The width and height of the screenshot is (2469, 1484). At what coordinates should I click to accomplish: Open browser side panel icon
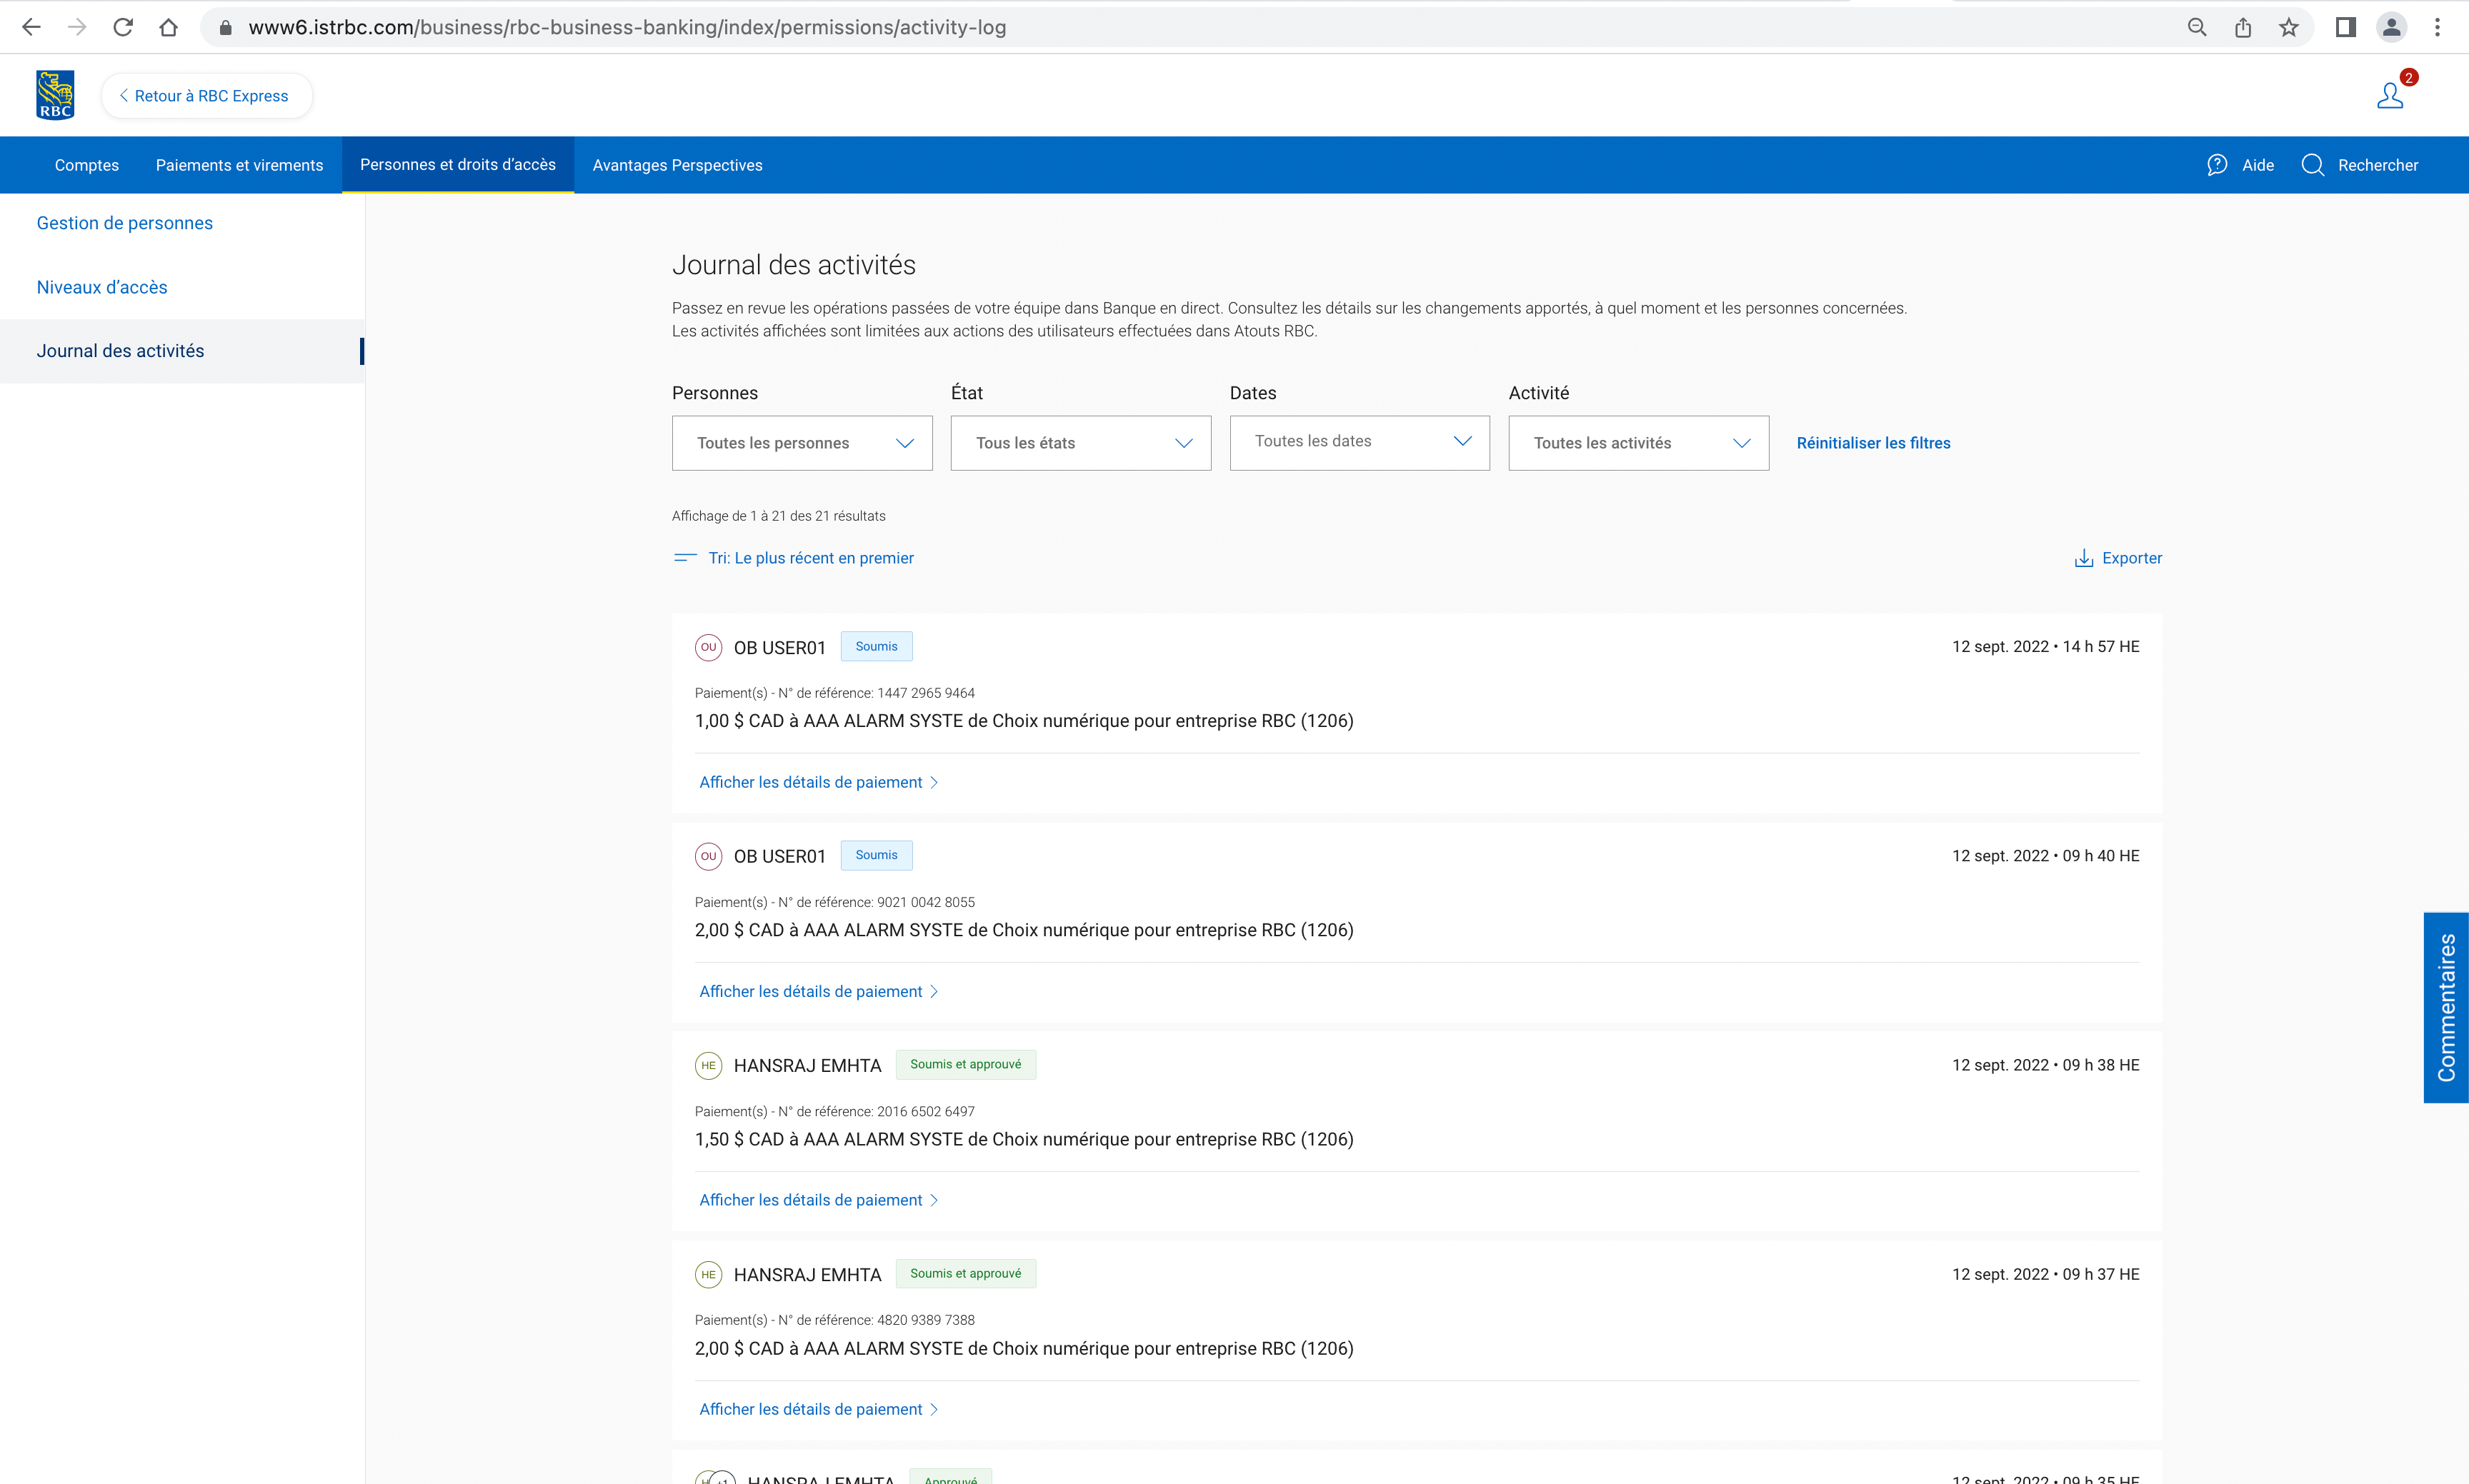tap(2345, 27)
